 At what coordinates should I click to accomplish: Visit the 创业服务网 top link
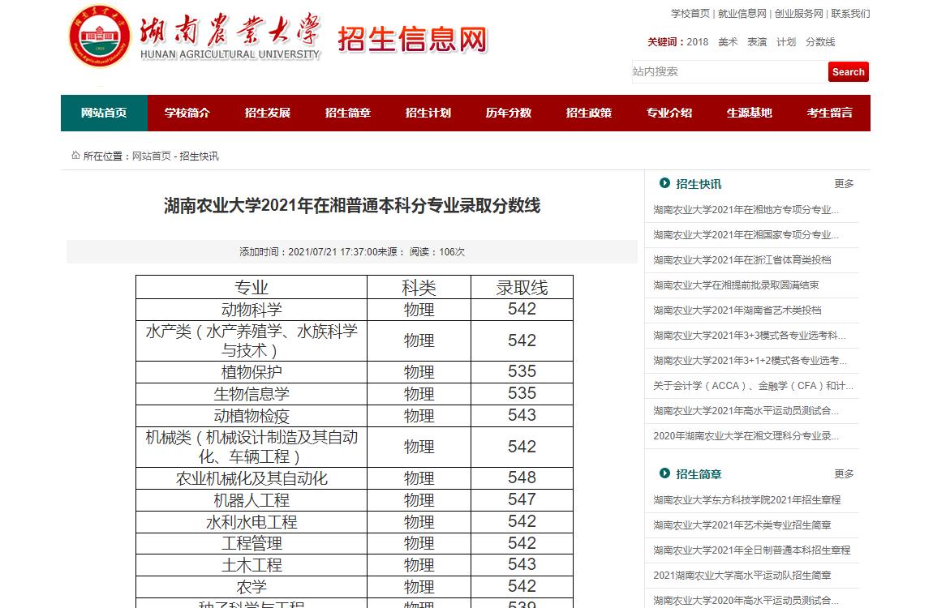click(798, 14)
